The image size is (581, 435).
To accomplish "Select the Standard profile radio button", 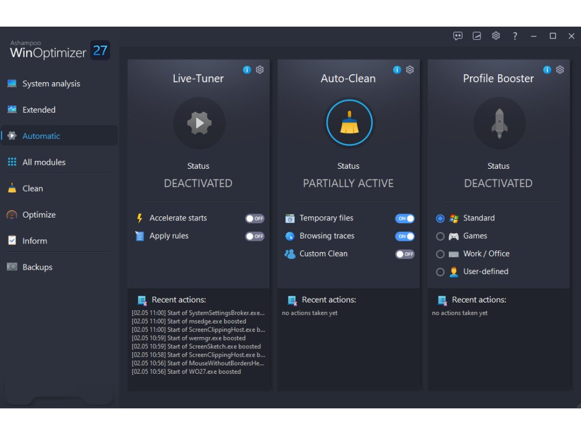I will tap(440, 218).
